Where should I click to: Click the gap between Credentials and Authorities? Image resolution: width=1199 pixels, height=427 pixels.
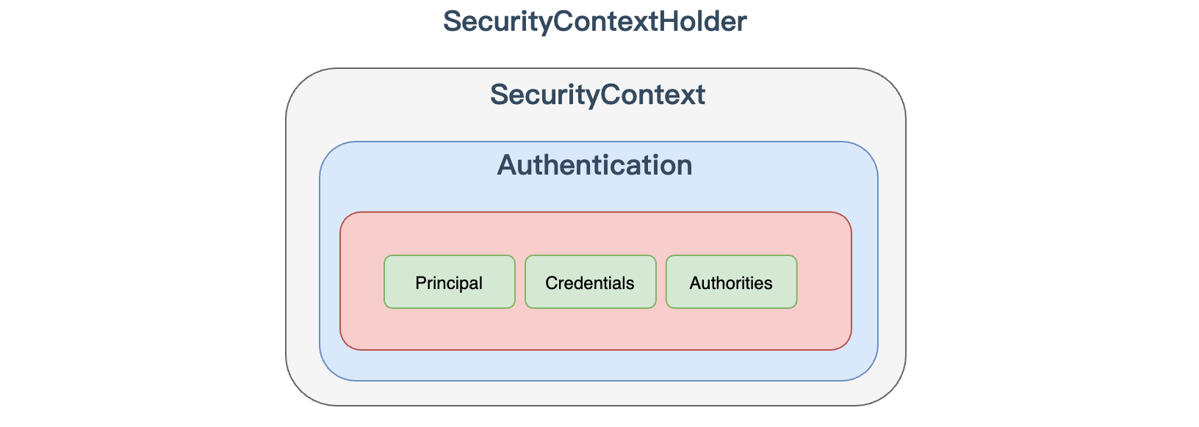click(661, 282)
